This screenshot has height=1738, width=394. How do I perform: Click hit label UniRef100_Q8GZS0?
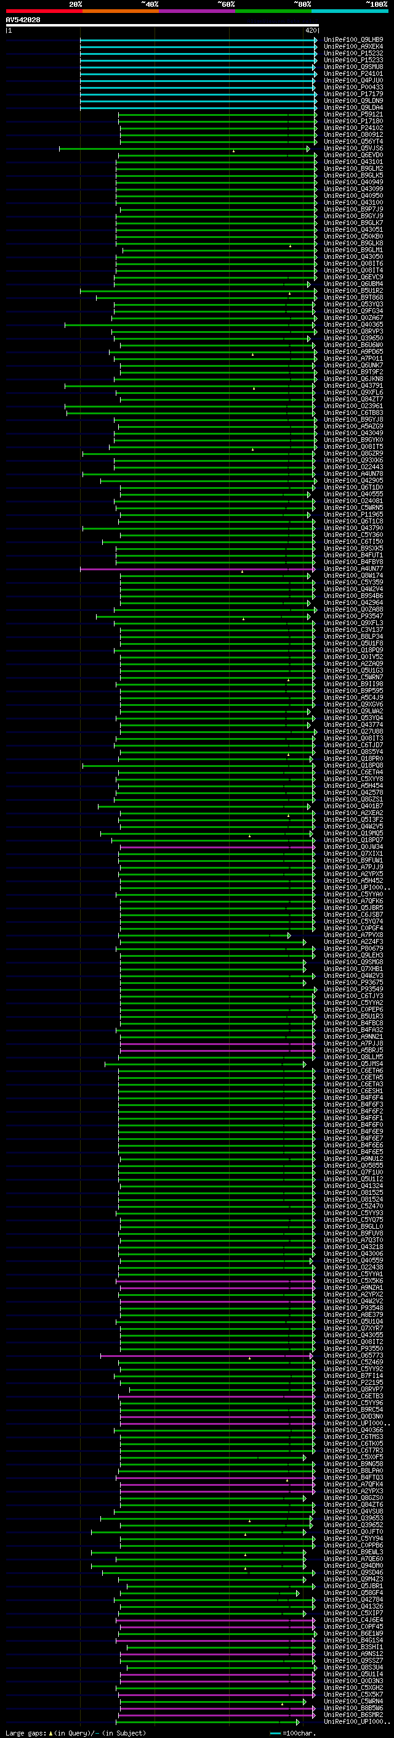[x=353, y=1498]
